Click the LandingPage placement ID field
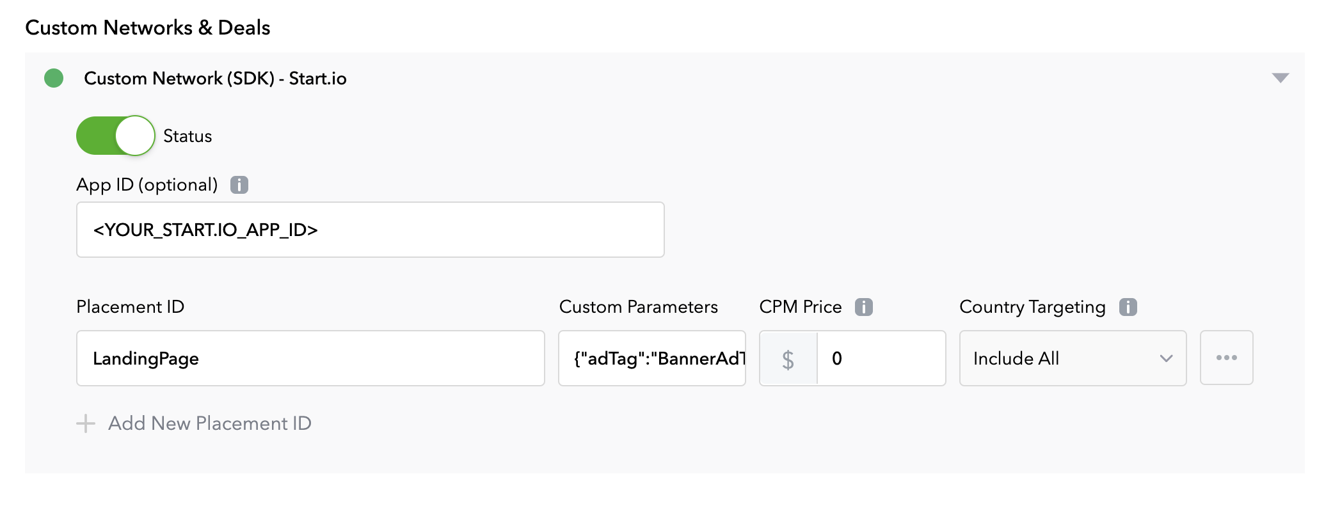1317x513 pixels. [x=310, y=358]
